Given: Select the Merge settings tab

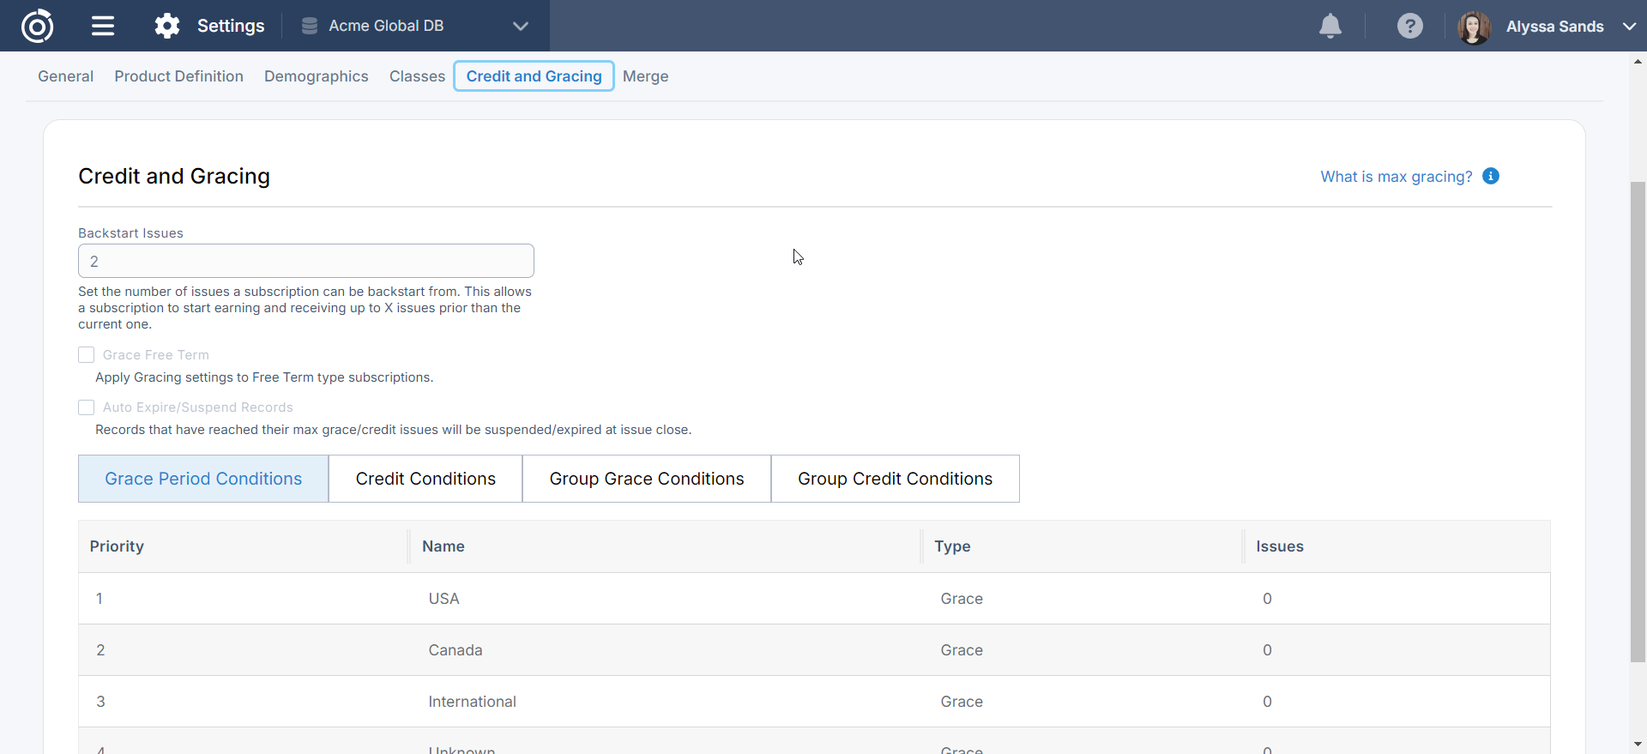Looking at the screenshot, I should (645, 76).
